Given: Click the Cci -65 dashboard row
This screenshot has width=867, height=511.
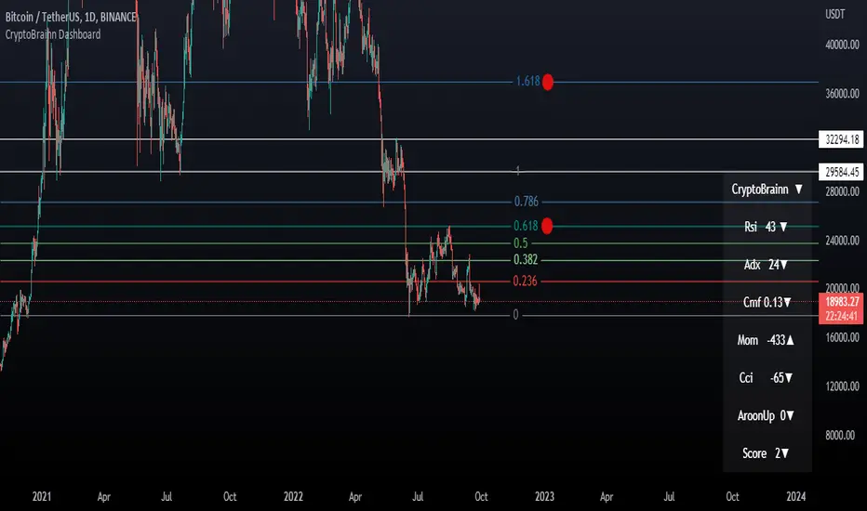Looking at the screenshot, I should tap(766, 378).
